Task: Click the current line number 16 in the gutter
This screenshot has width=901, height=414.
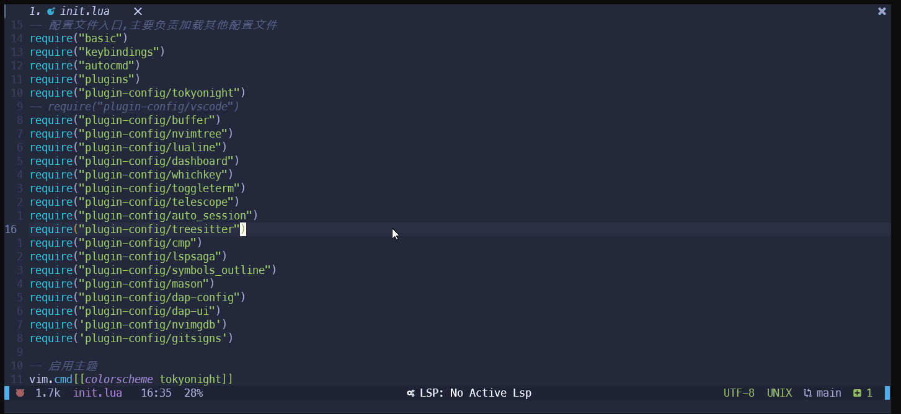Action: click(x=11, y=229)
